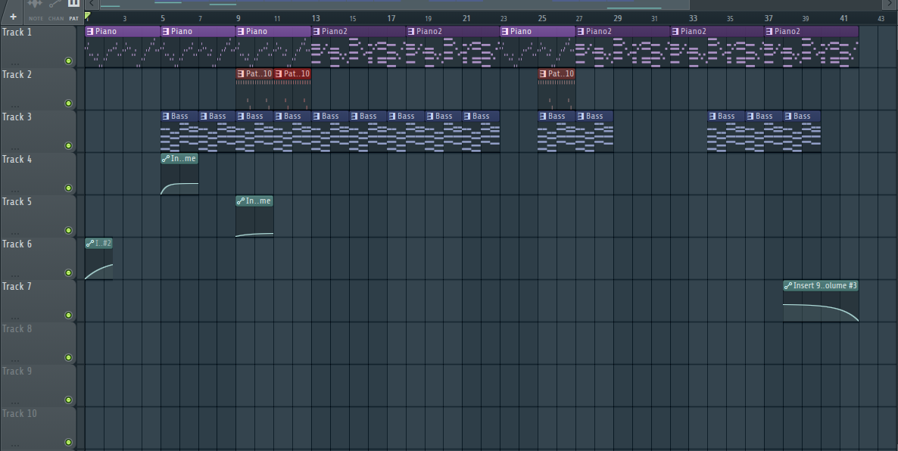Click icon of Pat..10 clip at bar 25
This screenshot has height=451, width=898.
[542, 74]
